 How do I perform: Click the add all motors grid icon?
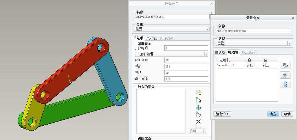coord(285,84)
